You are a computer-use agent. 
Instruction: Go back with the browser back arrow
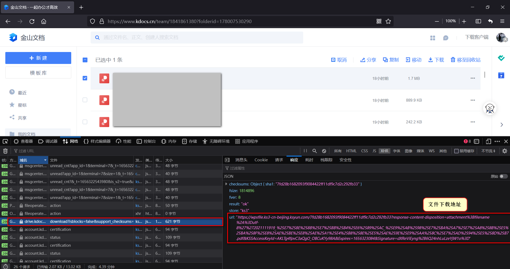tap(8, 21)
